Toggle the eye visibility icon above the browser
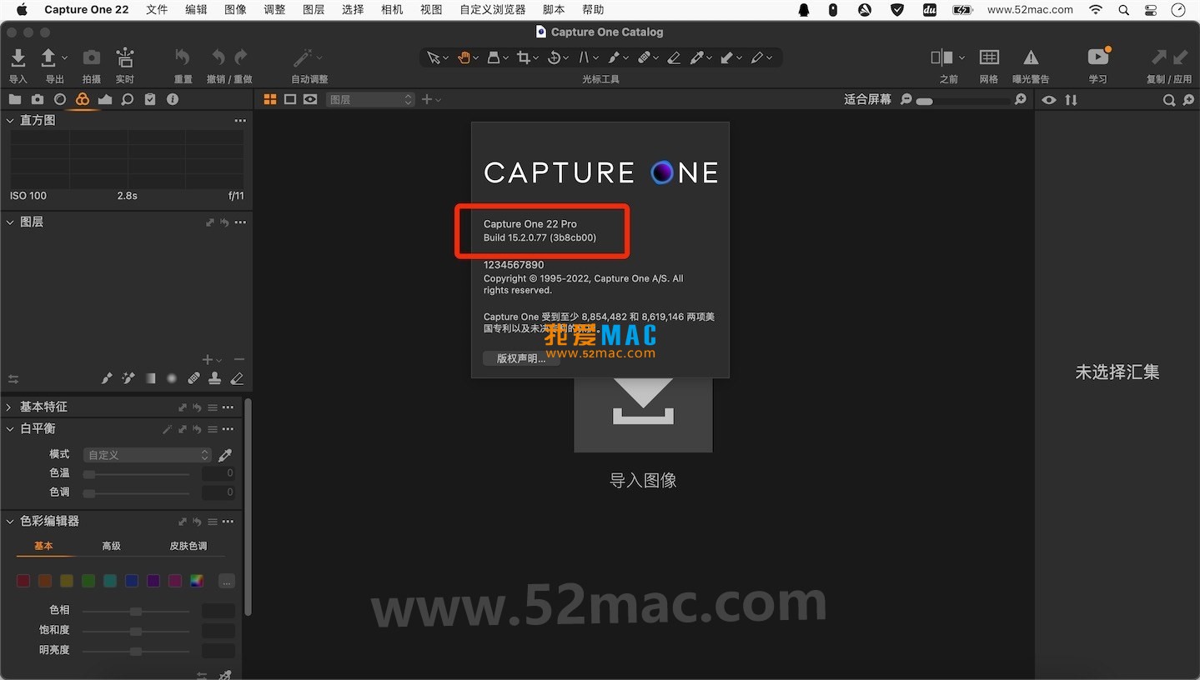 click(1048, 99)
